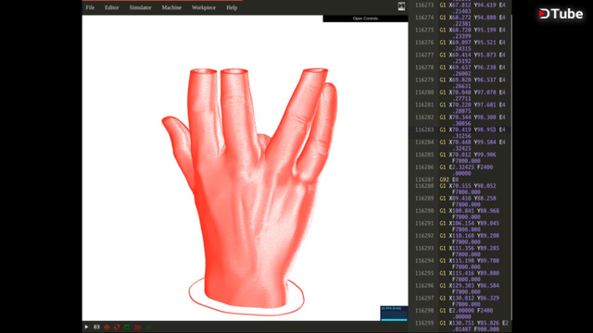The image size is (593, 333).
Task: Select G-code line 116289
Action: [x=461, y=202]
